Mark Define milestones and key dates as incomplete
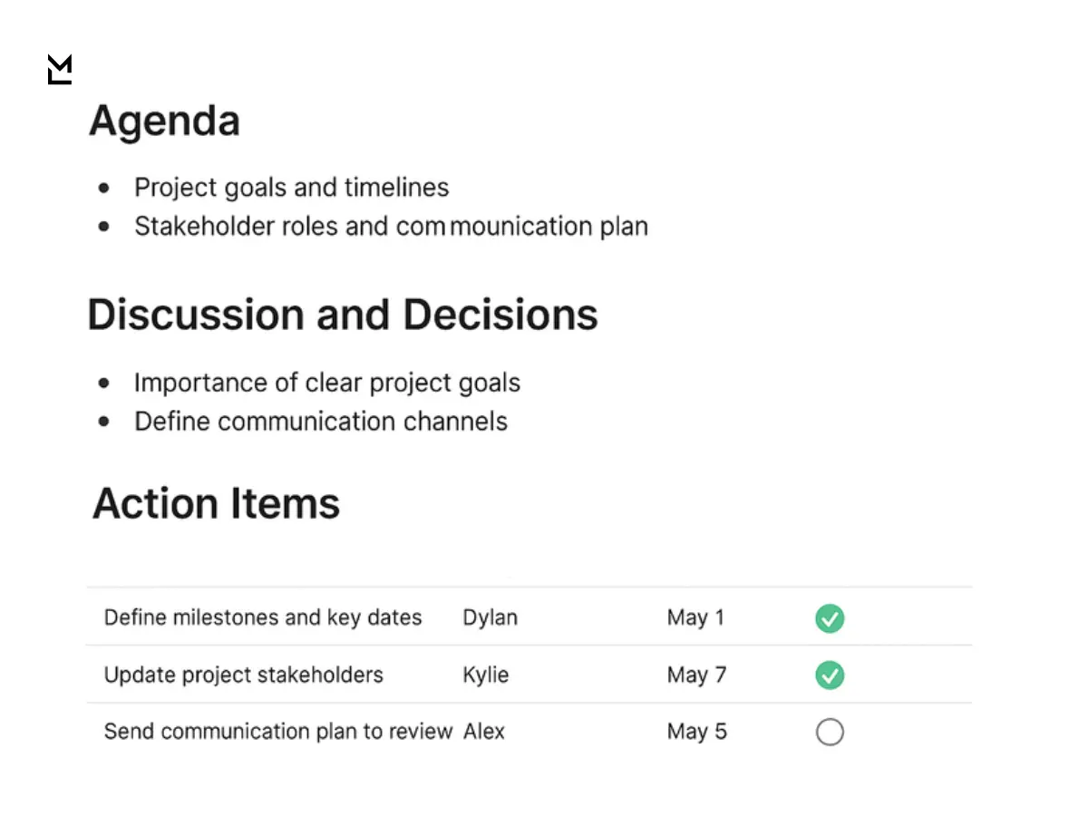Image resolution: width=1088 pixels, height=816 pixels. tap(830, 618)
